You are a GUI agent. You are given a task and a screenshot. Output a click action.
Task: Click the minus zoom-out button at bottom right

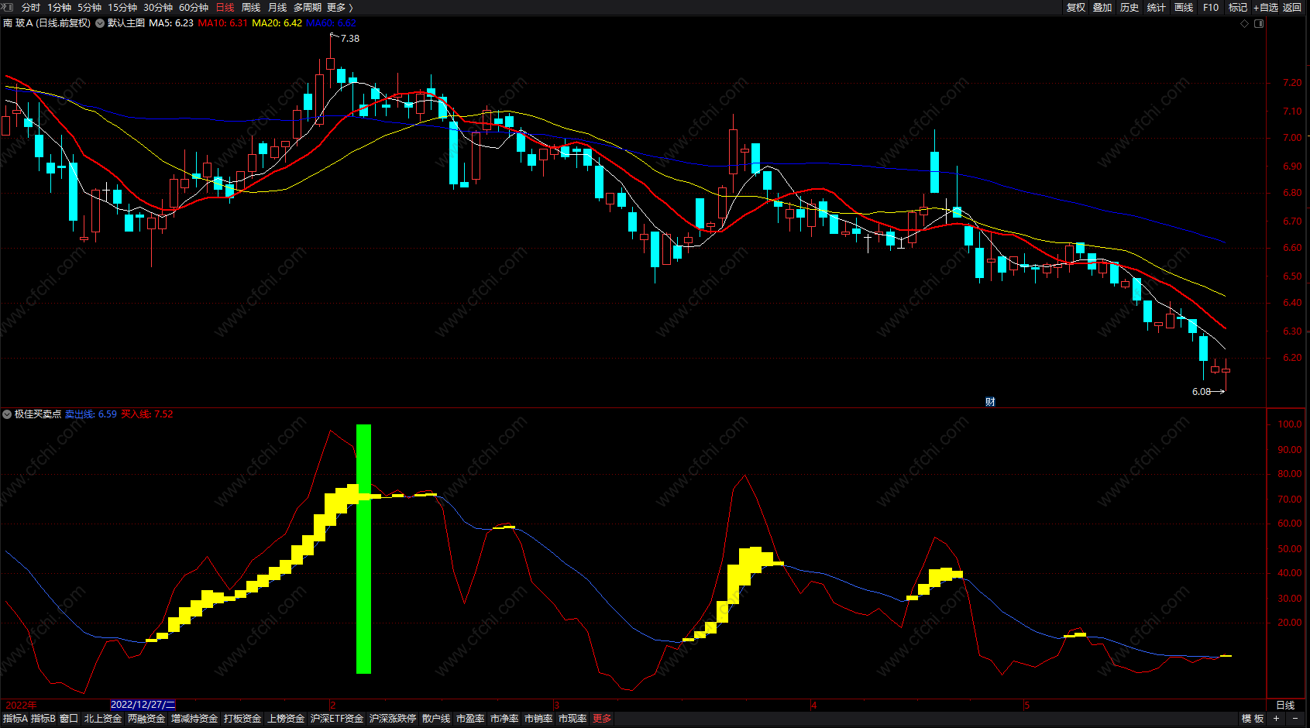1295,719
